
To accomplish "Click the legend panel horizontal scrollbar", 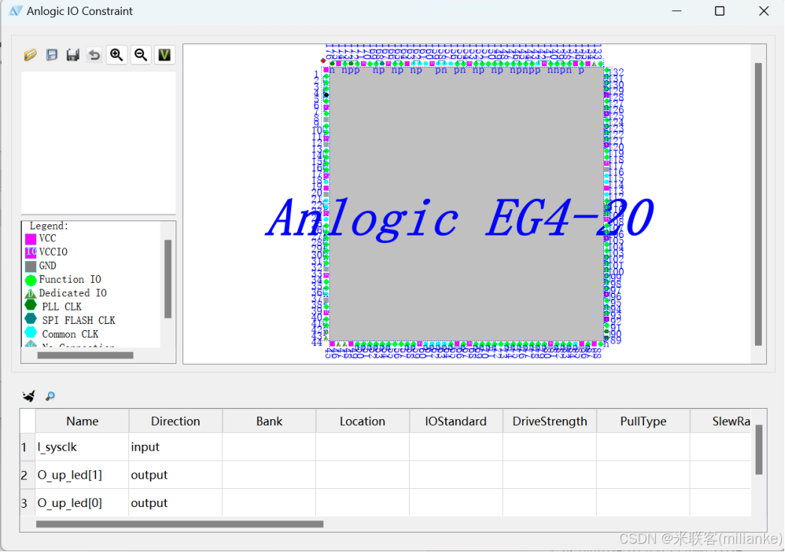I will (85, 355).
